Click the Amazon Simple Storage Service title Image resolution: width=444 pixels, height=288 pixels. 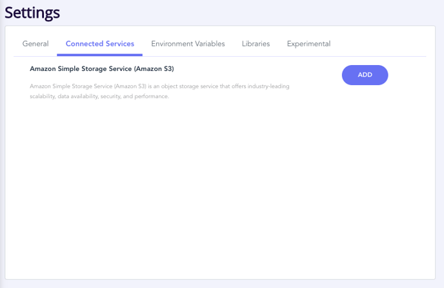pyautogui.click(x=102, y=69)
